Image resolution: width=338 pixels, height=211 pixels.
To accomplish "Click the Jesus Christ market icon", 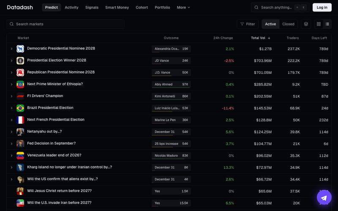I will tap(20, 191).
